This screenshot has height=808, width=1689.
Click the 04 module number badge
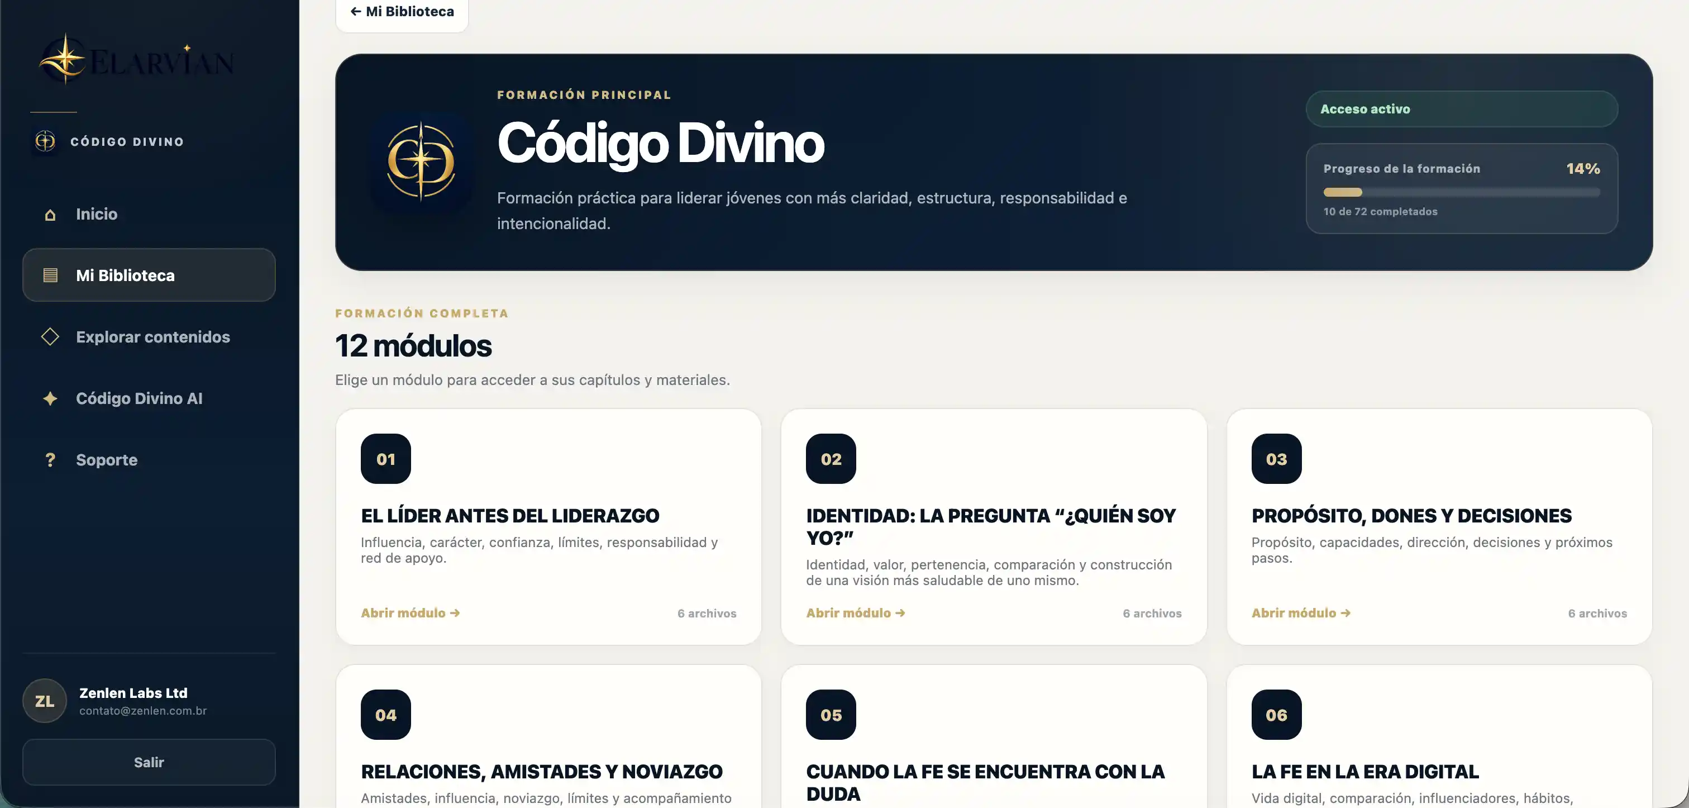(385, 714)
